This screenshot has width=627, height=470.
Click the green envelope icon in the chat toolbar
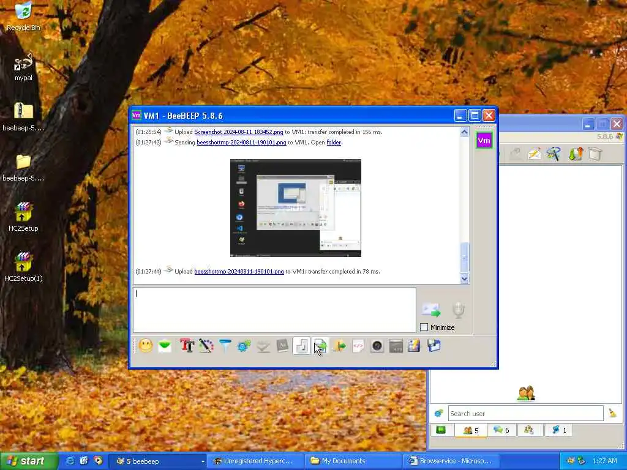[165, 346]
